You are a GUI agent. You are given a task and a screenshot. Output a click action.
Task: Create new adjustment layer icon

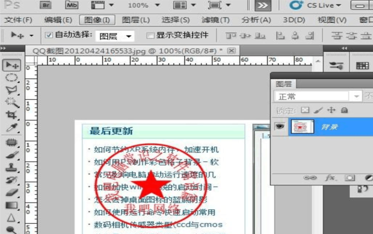pyautogui.click(x=369, y=177)
